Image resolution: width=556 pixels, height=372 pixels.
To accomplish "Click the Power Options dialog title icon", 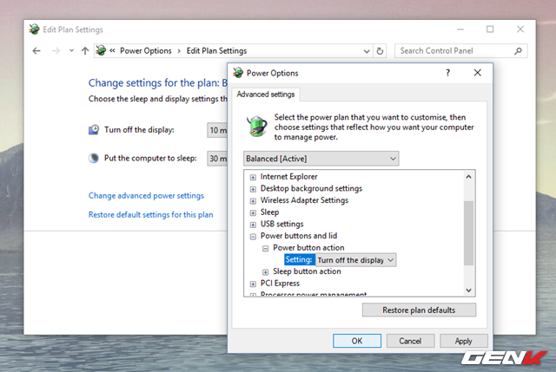I will tap(238, 73).
